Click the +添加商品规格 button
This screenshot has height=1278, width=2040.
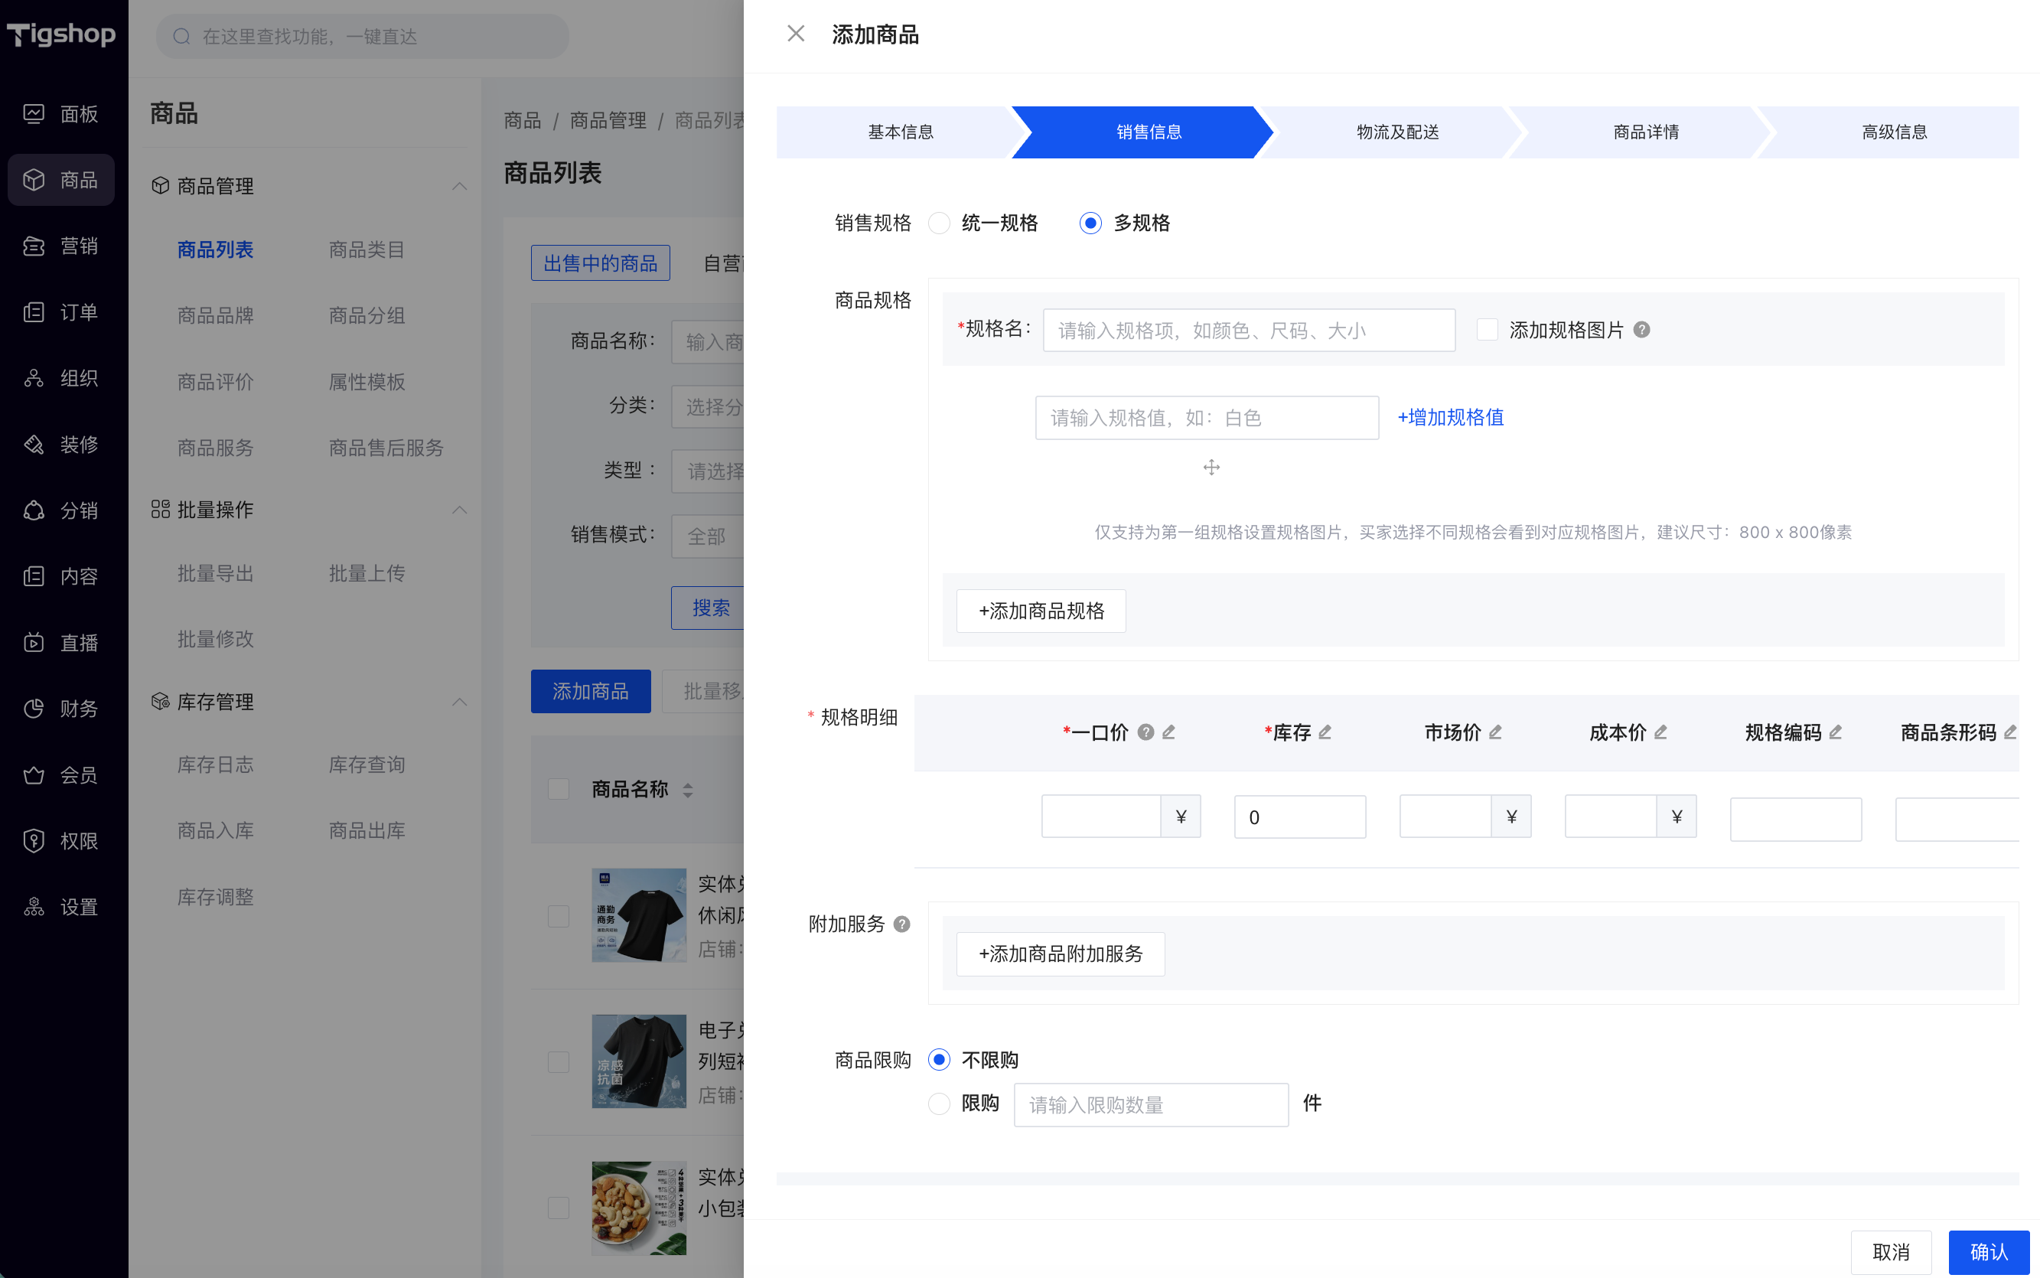click(1041, 611)
